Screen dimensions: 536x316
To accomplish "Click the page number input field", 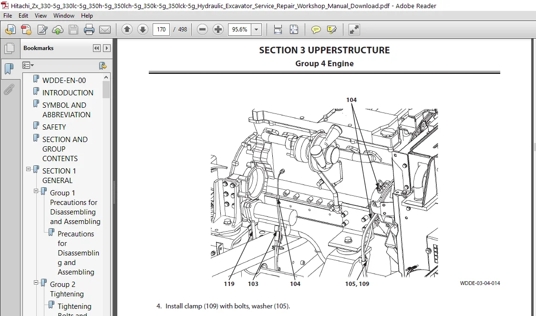I will pos(161,30).
